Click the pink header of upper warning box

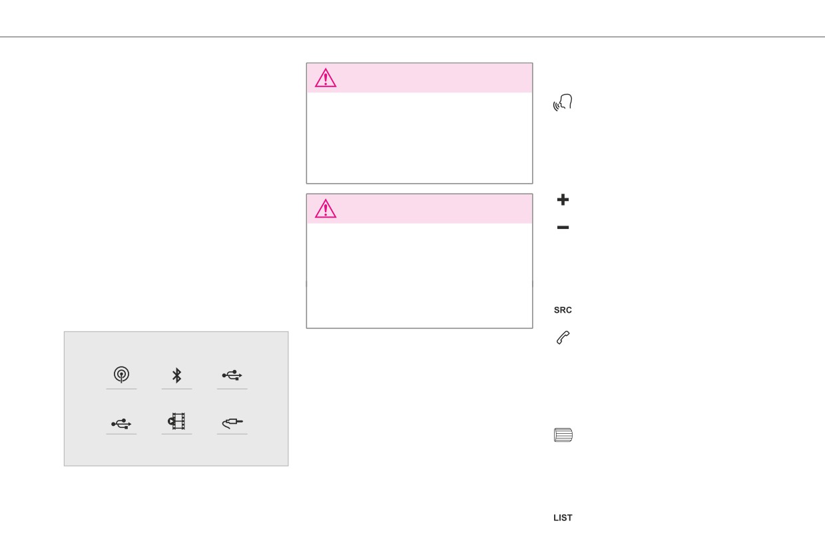click(419, 78)
